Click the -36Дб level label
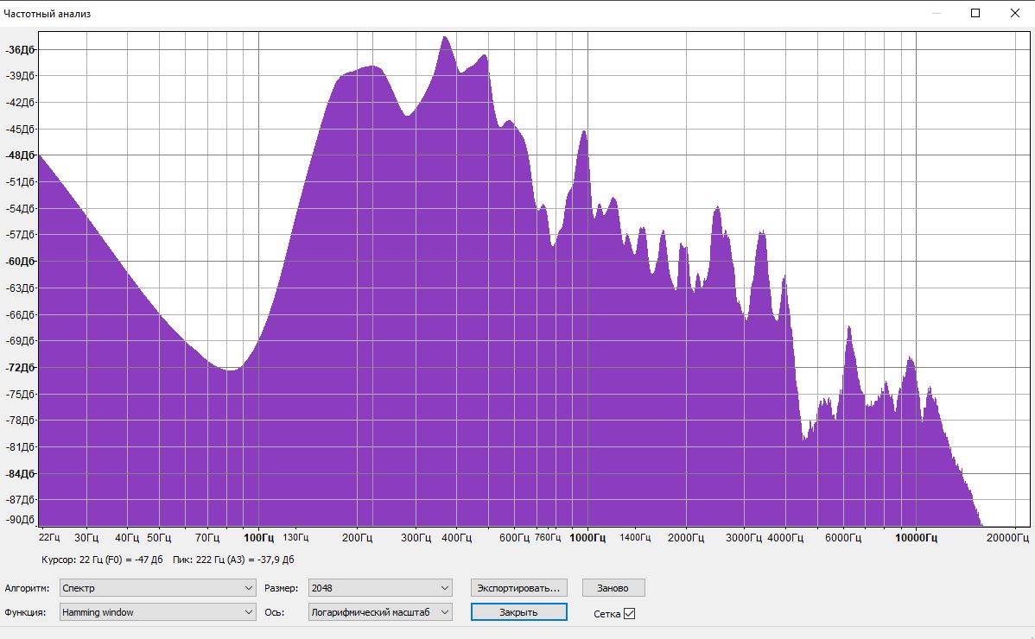 point(21,49)
